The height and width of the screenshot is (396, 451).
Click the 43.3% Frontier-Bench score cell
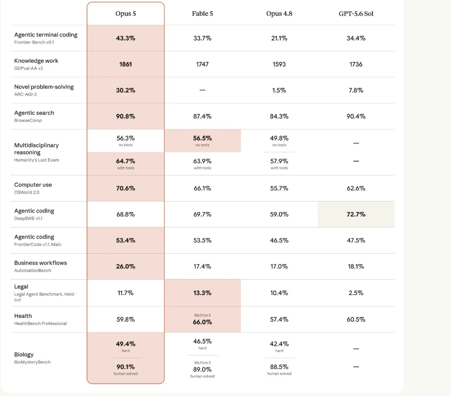tap(126, 38)
